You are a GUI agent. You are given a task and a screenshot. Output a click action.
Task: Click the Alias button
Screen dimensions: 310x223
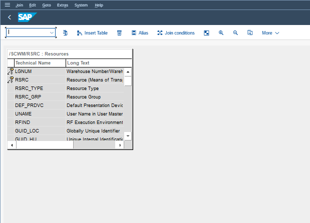point(139,33)
